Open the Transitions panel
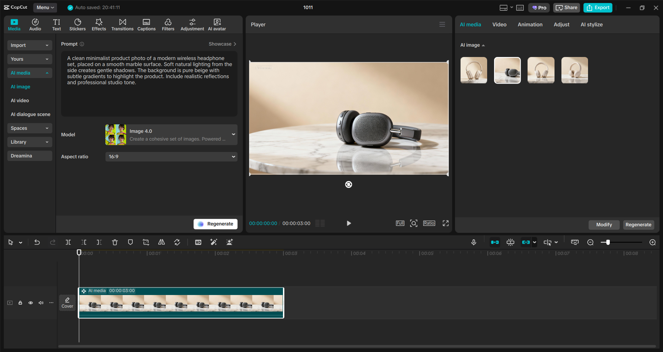 122,24
